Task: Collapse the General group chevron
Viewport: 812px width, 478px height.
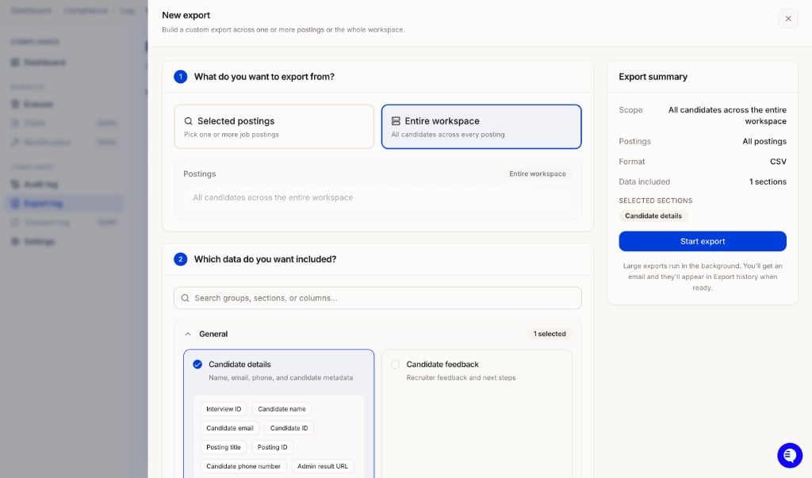Action: coord(188,334)
